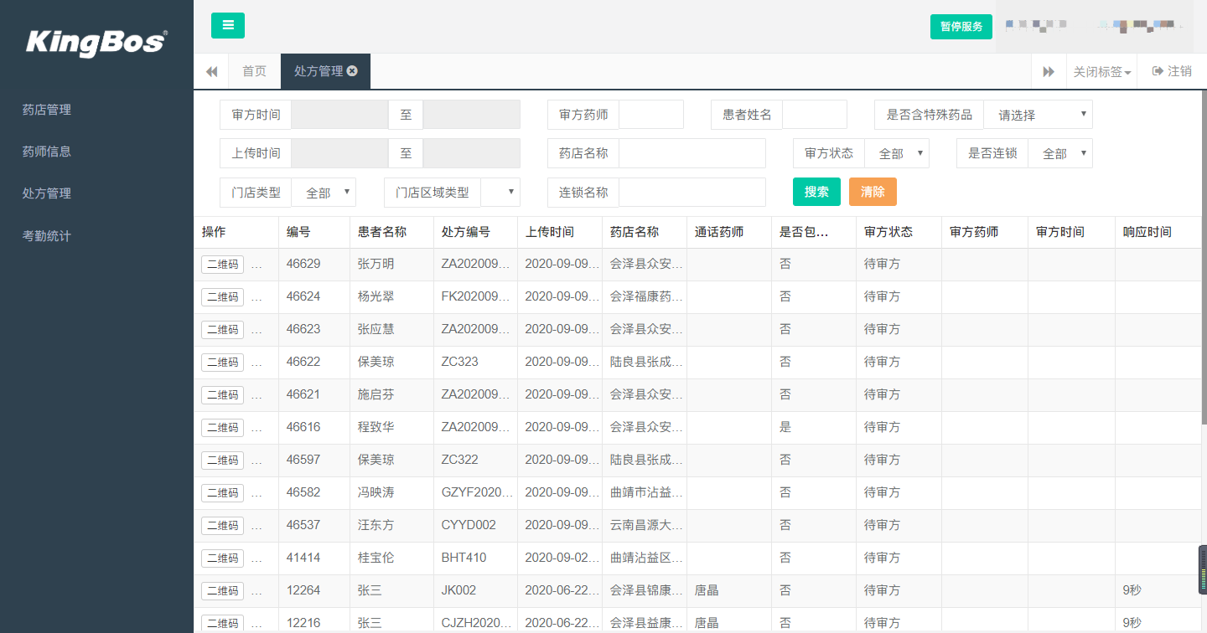Close the 处方管理 tab
This screenshot has width=1207, height=633.
click(352, 70)
